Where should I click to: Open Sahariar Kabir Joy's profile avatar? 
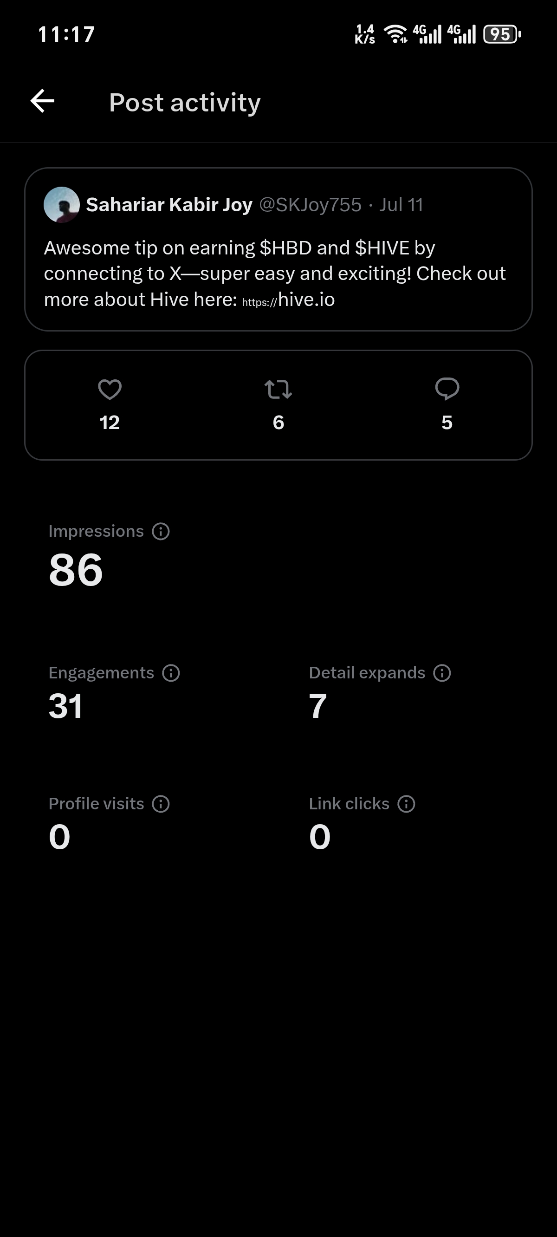pos(61,205)
